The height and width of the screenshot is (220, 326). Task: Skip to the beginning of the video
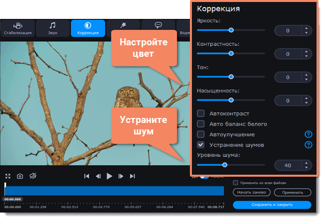[x=87, y=176]
